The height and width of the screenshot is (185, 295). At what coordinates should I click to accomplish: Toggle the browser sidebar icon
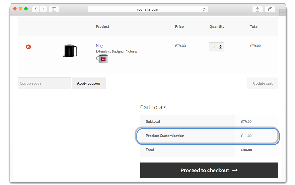54,9
